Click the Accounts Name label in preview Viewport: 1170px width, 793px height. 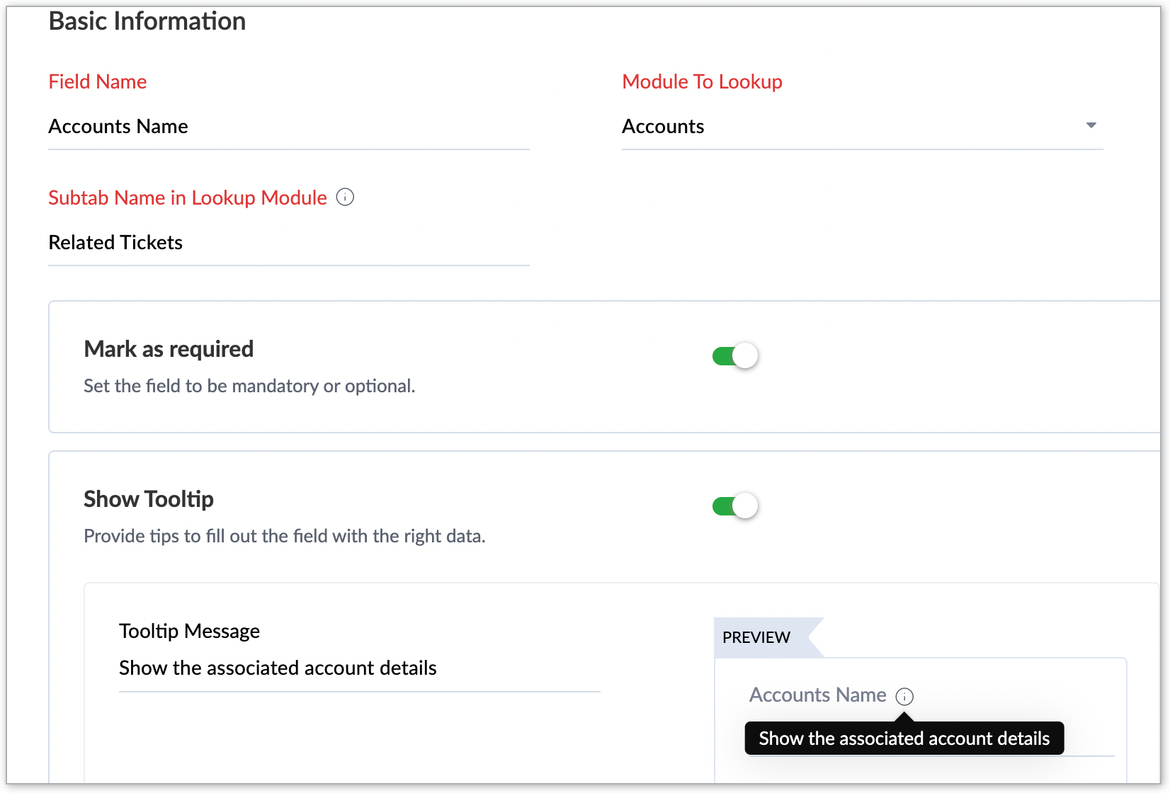817,695
